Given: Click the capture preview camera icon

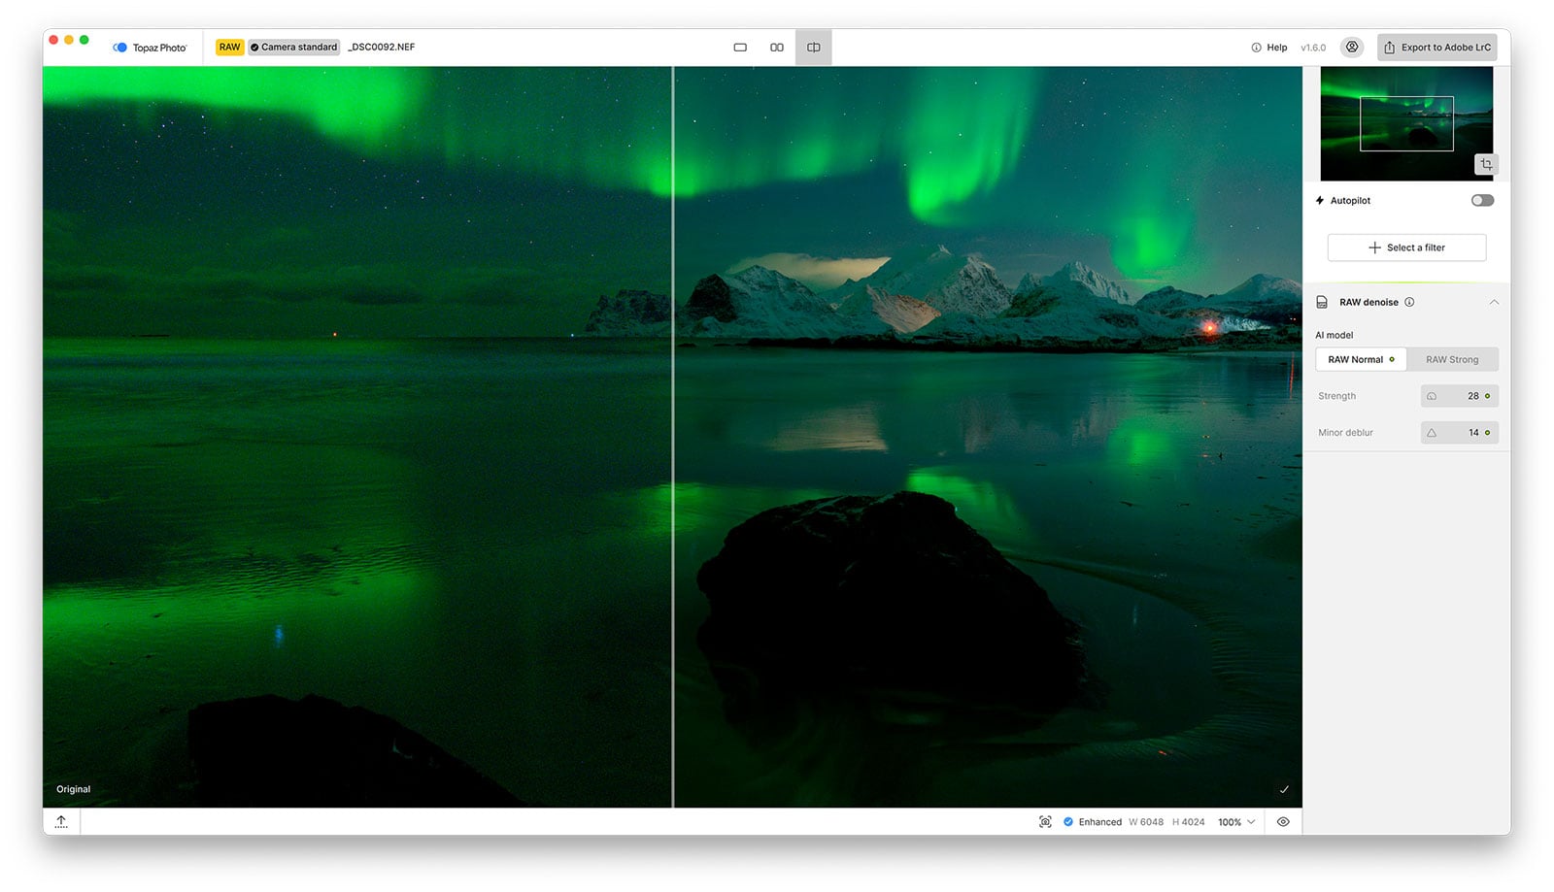Looking at the screenshot, I should click(x=1045, y=822).
